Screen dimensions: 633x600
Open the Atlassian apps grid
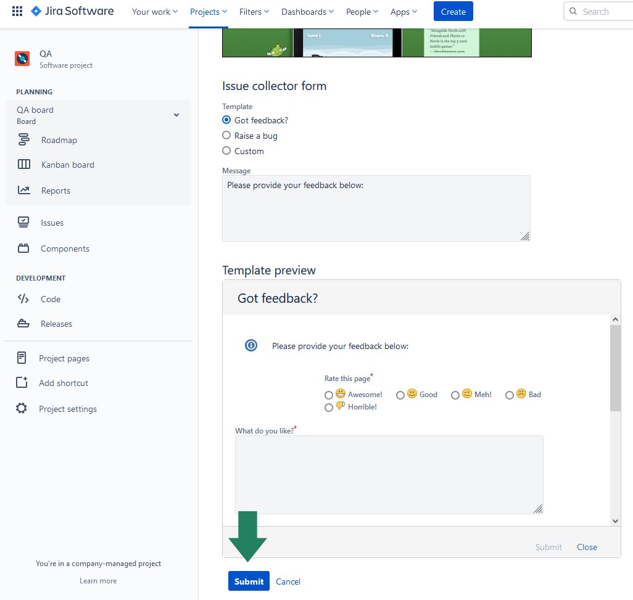click(x=17, y=10)
